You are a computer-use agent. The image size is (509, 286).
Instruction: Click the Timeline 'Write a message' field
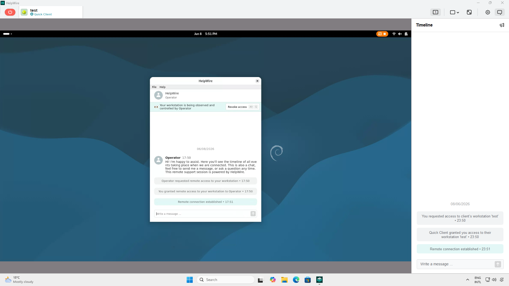pos(456,264)
